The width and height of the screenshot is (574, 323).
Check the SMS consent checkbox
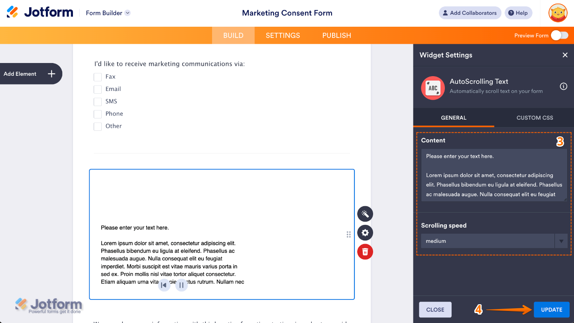click(98, 101)
